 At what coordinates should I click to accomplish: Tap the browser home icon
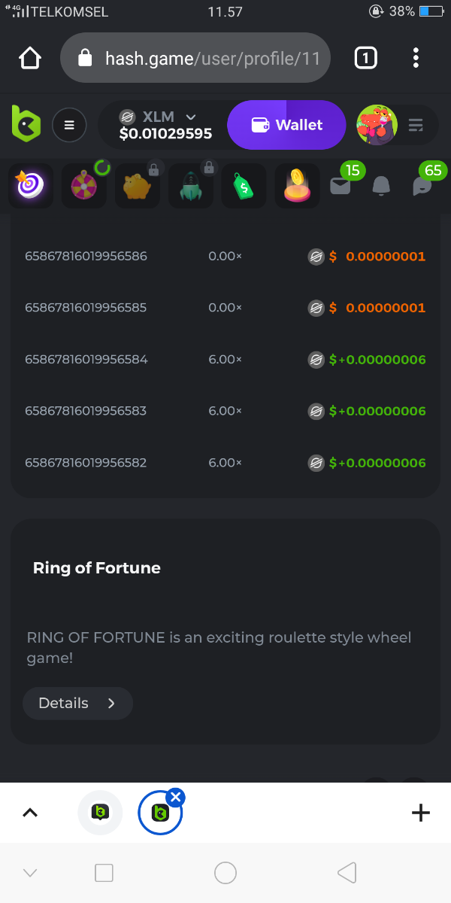click(30, 58)
